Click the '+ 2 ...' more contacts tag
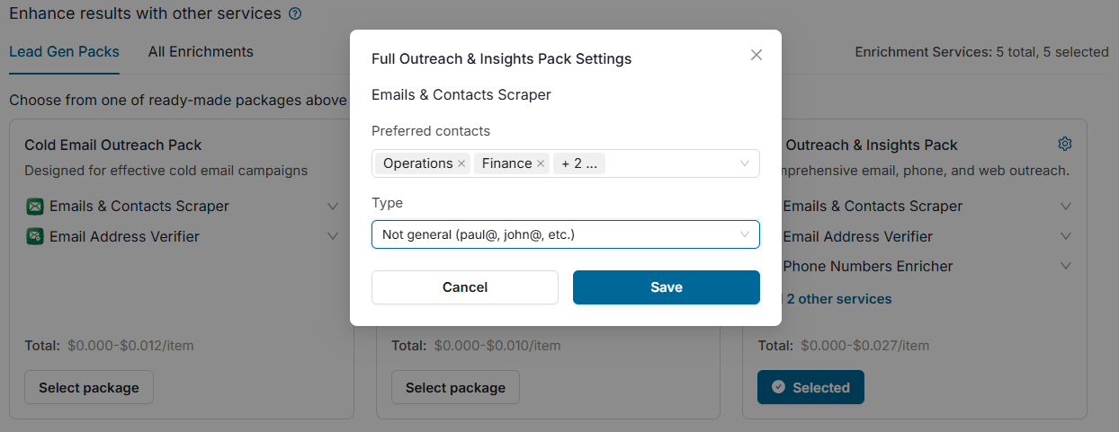 click(579, 163)
